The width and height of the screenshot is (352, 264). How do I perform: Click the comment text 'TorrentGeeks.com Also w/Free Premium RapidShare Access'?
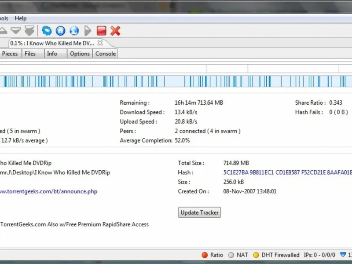[x=74, y=224]
